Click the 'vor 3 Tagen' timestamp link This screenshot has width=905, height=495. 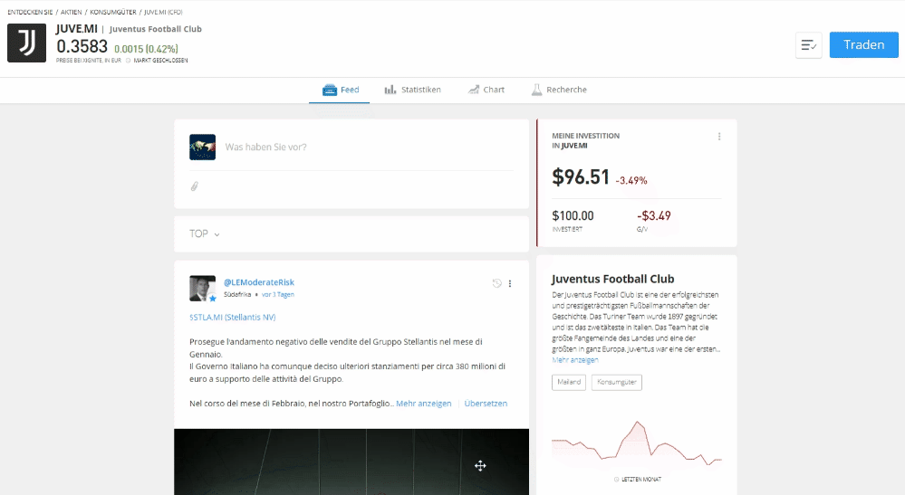point(278,294)
